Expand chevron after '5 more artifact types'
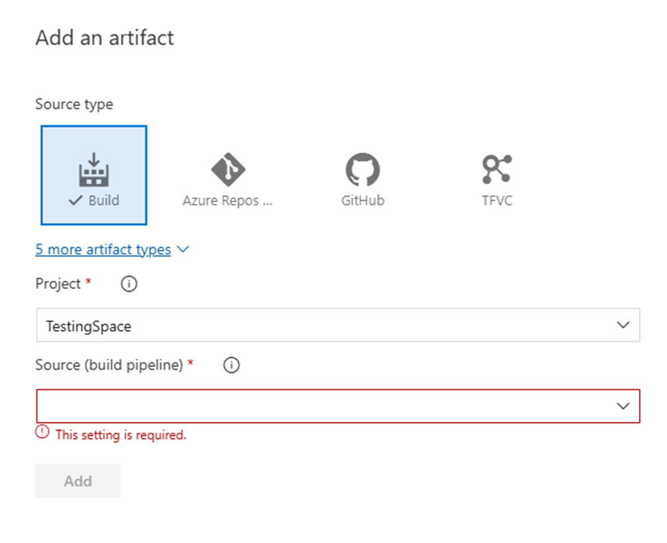667x543 pixels. point(183,250)
